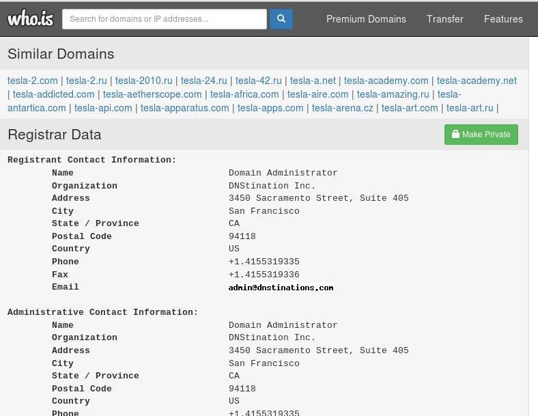The height and width of the screenshot is (416, 538).
Task: Click the blue magnifier search button
Action: tap(281, 19)
